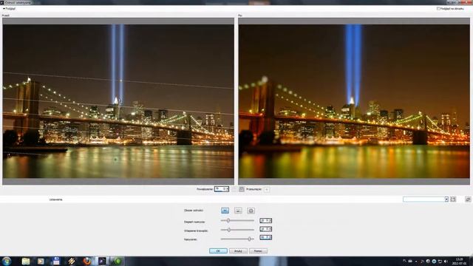Viewport: 473px width, 266px height.
Task: Click the edge feather value spinner
Action: pyautogui.click(x=266, y=229)
